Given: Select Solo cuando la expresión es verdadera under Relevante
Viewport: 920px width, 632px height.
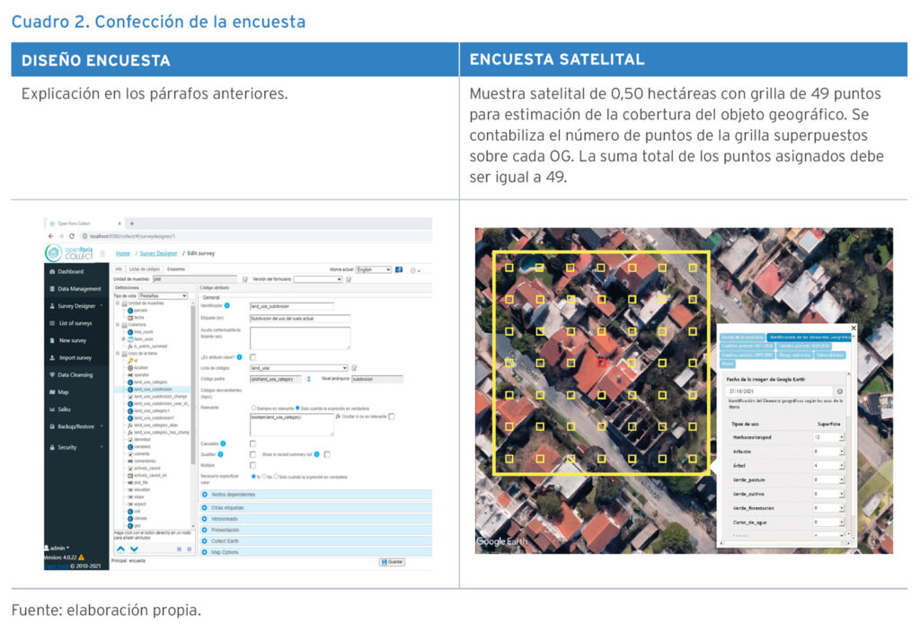Looking at the screenshot, I should pyautogui.click(x=297, y=408).
